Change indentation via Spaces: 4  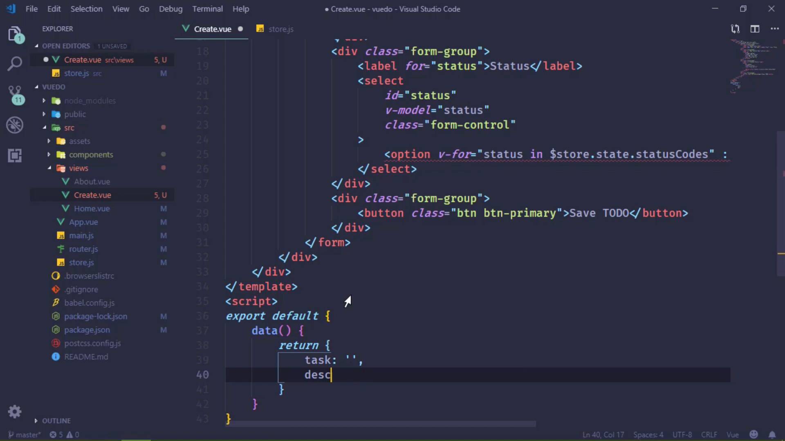(648, 434)
